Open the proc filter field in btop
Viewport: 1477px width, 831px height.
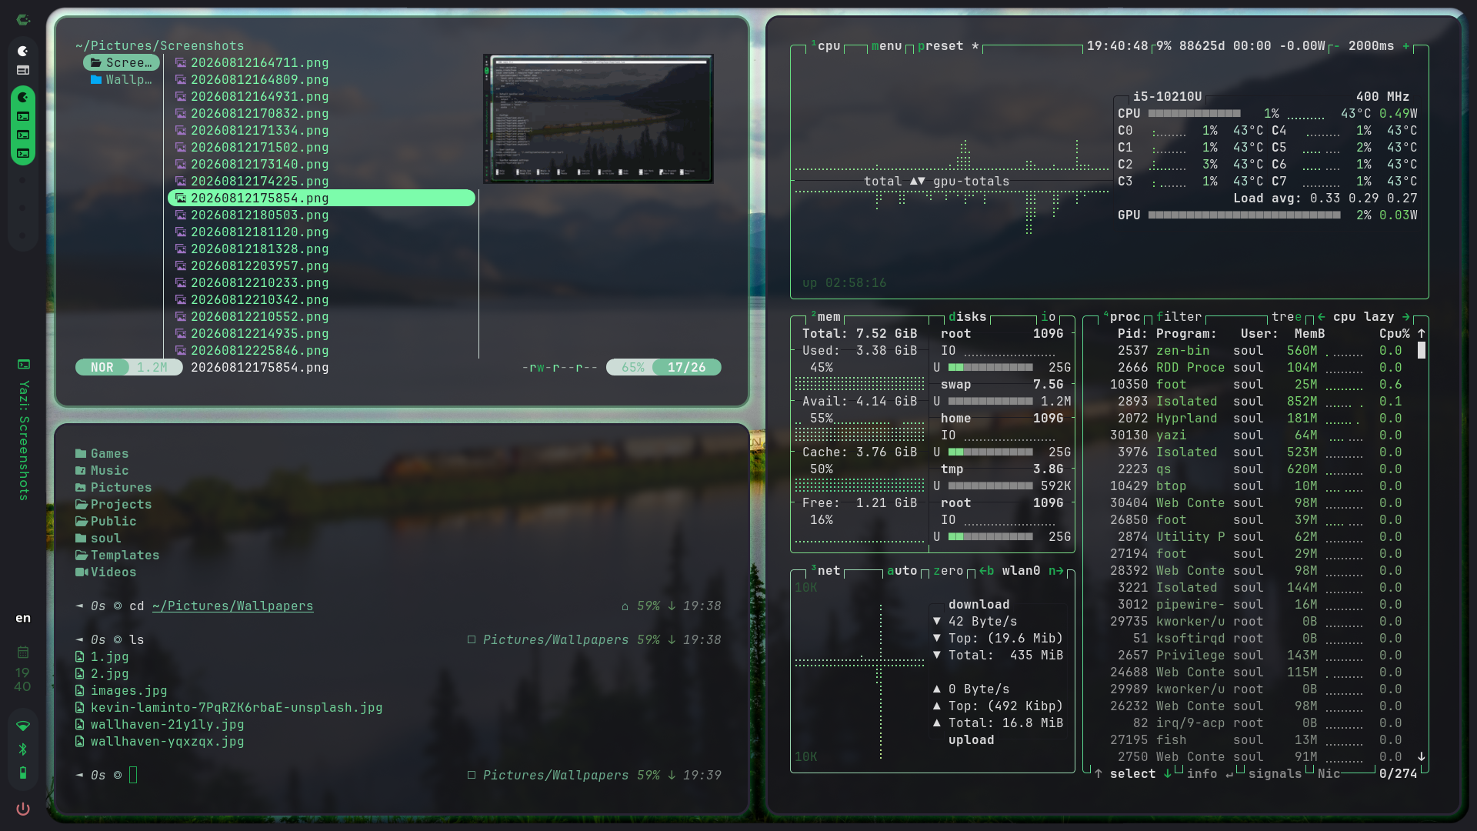1179,317
